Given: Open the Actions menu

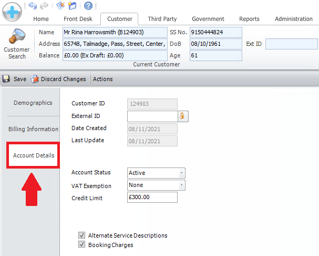Looking at the screenshot, I should (x=103, y=79).
